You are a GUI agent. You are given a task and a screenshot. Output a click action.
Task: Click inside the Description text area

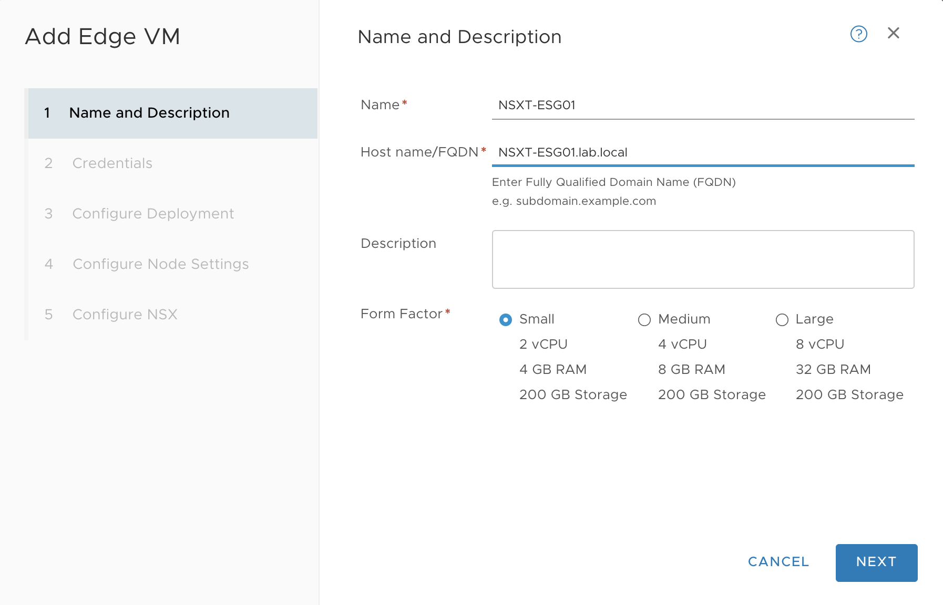(x=703, y=259)
